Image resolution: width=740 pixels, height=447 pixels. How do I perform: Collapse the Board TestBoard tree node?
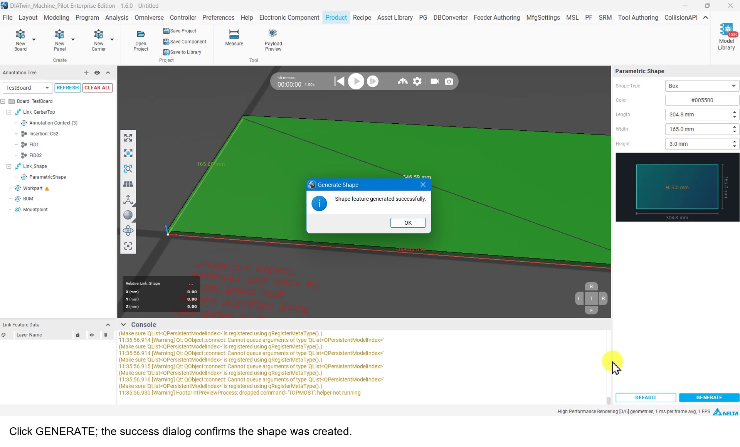tap(3, 101)
